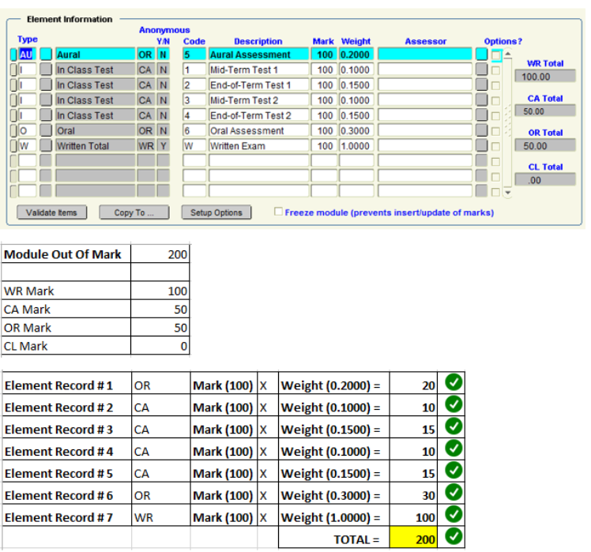Open the assessor lookup button on Written Exam row
Screen dimensions: 591x552
(481, 146)
